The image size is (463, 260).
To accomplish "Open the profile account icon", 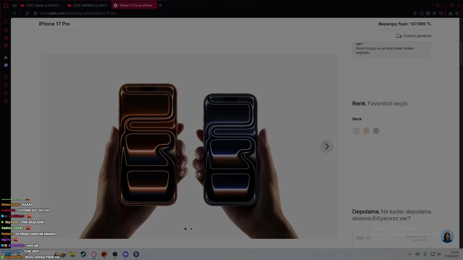I will click(450, 13).
